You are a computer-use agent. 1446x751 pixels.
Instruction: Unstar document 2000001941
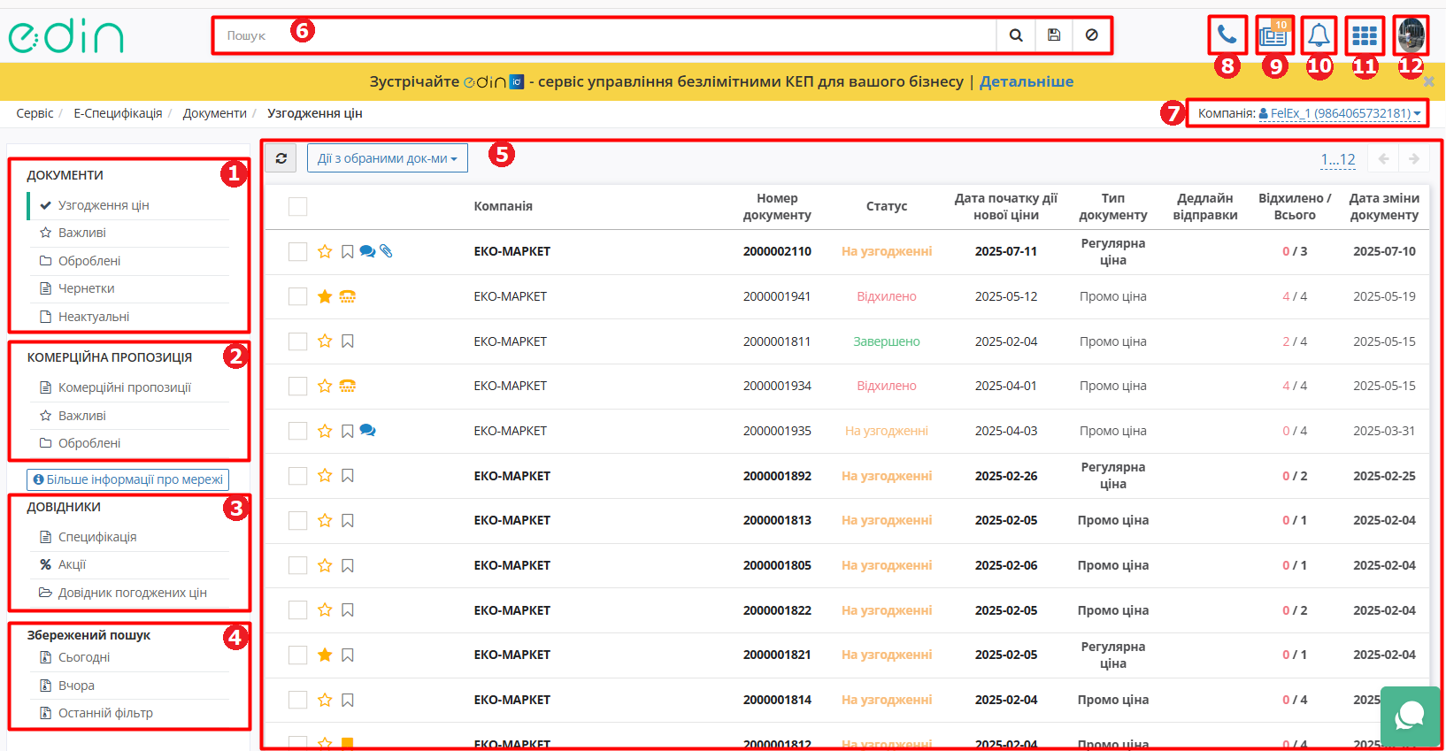click(x=325, y=296)
